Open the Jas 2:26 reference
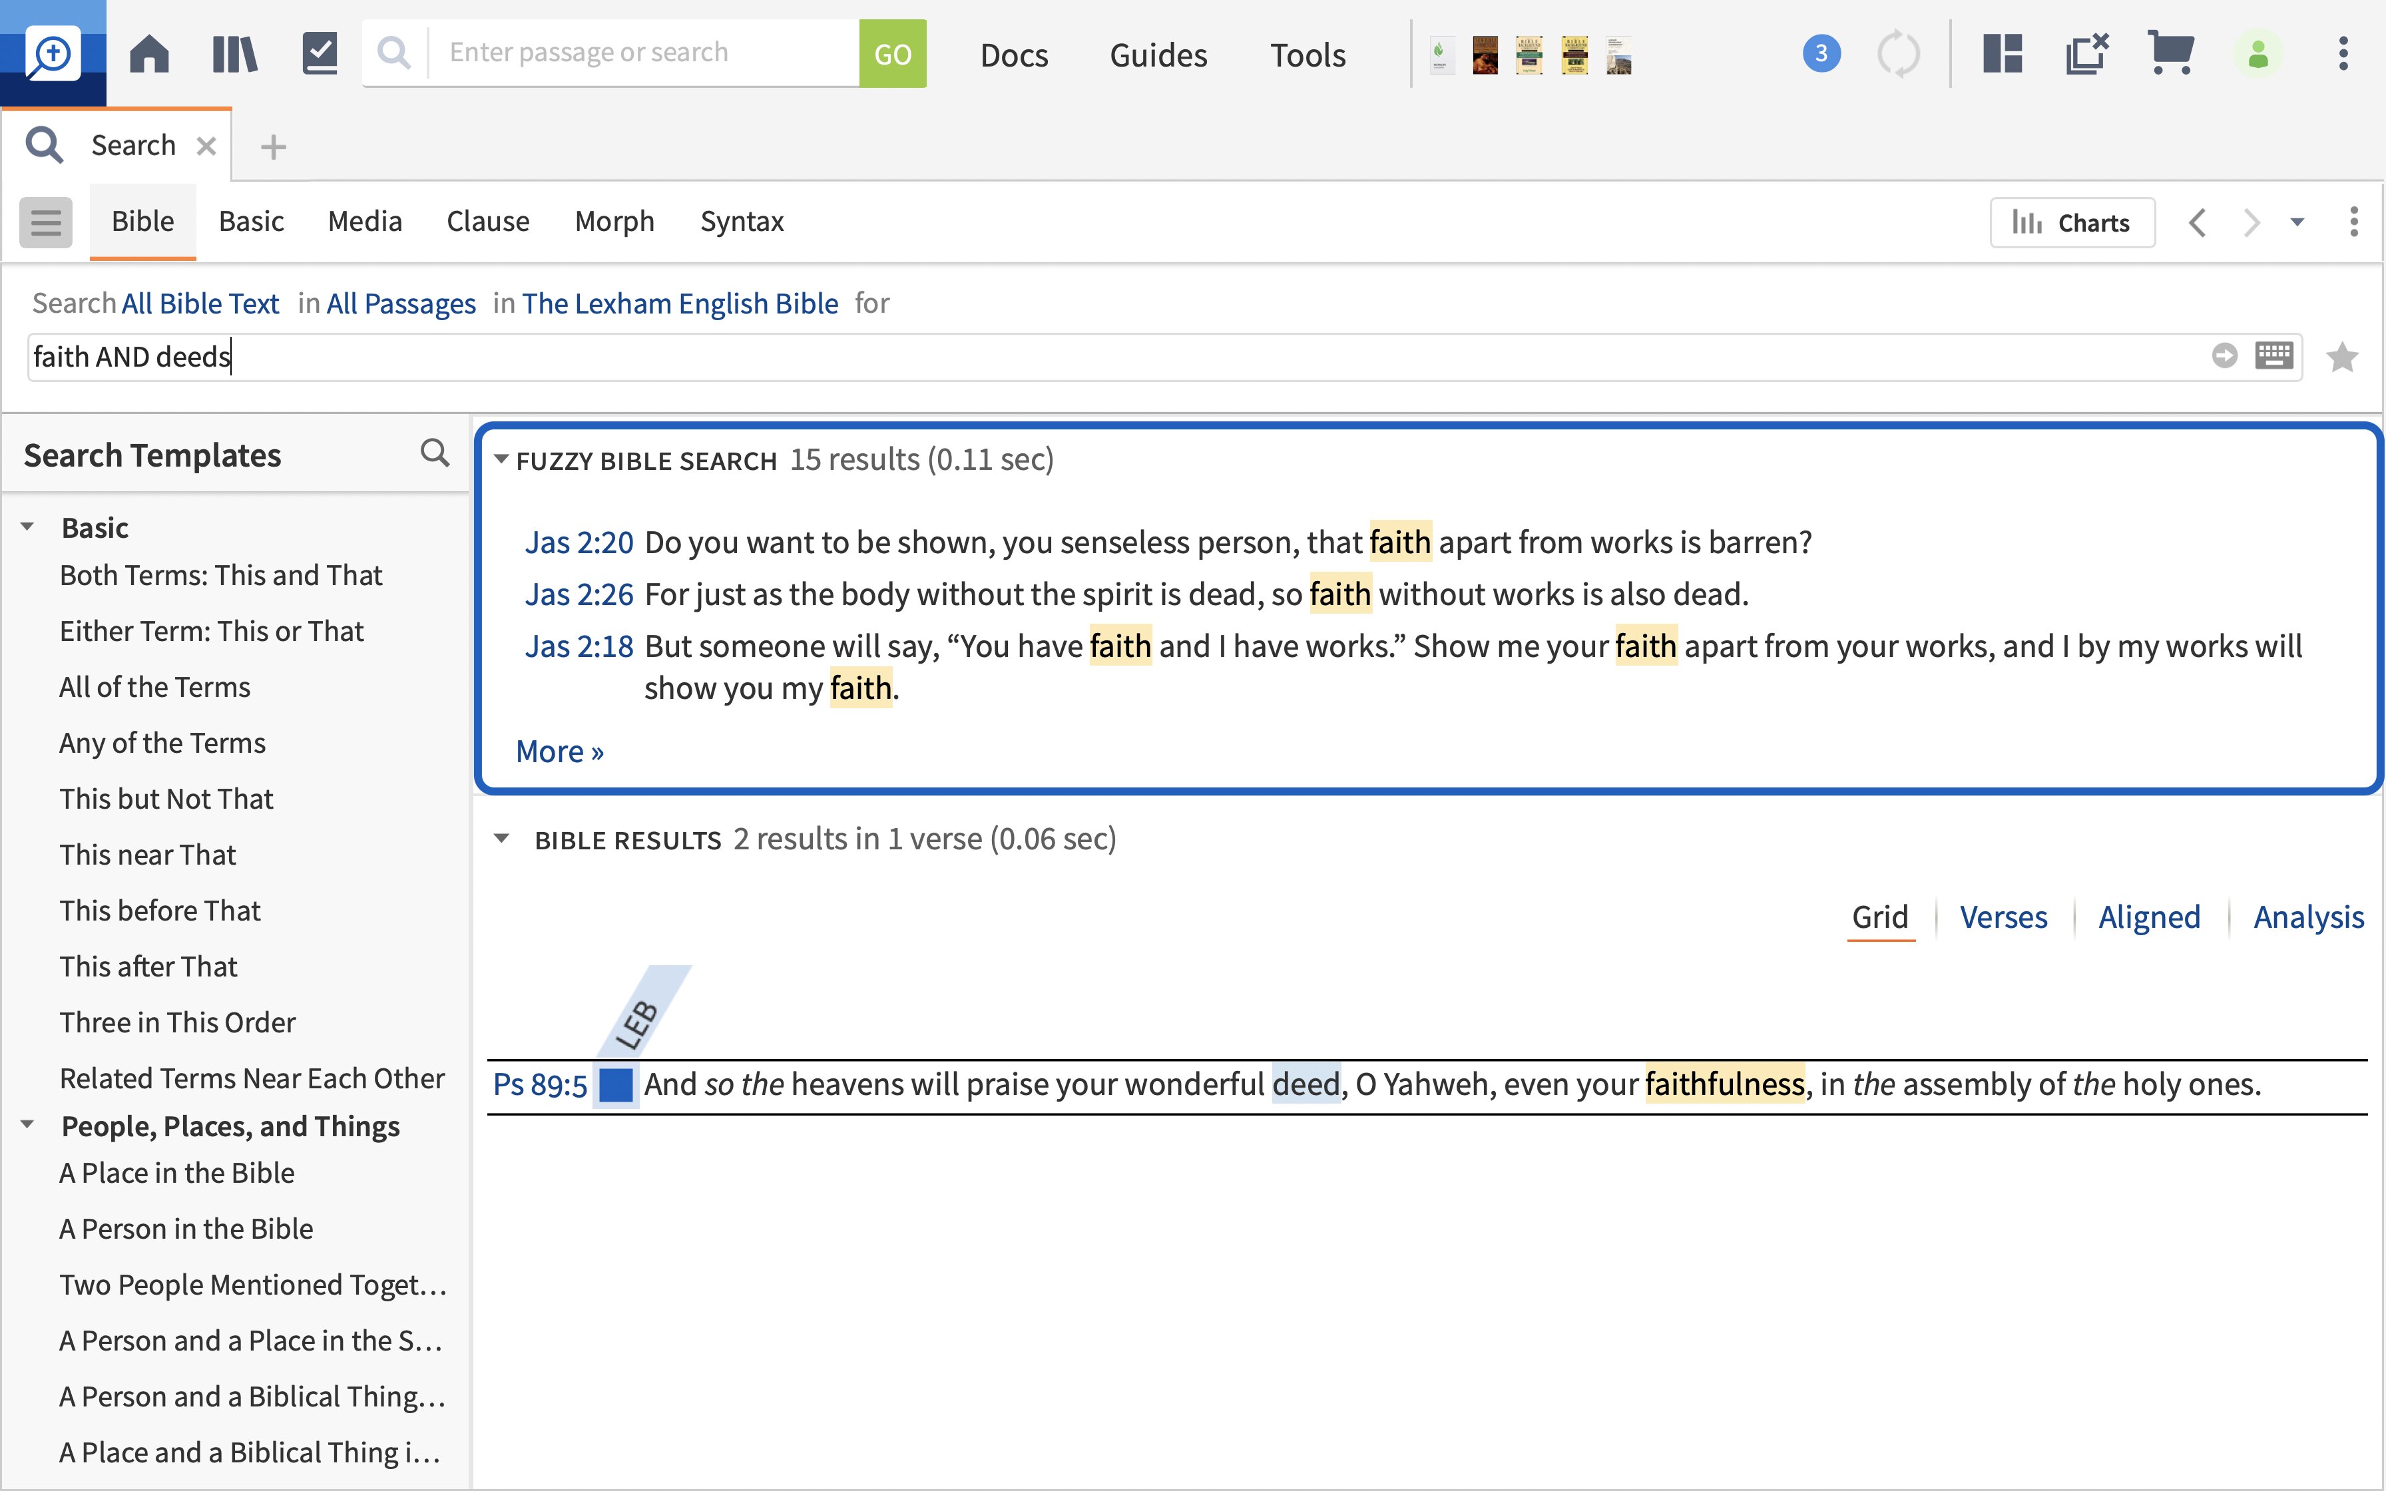The width and height of the screenshot is (2386, 1491). coord(580,594)
